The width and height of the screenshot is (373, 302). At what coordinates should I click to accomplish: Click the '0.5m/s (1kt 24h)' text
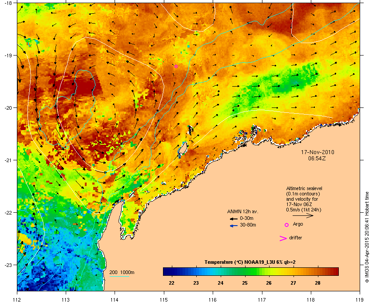(x=304, y=210)
